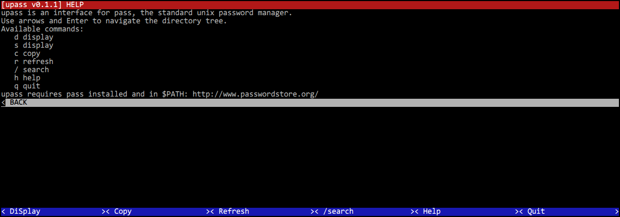620x217 pixels.
Task: Click the '/ search' entry in the commands list
Action: (x=32, y=70)
